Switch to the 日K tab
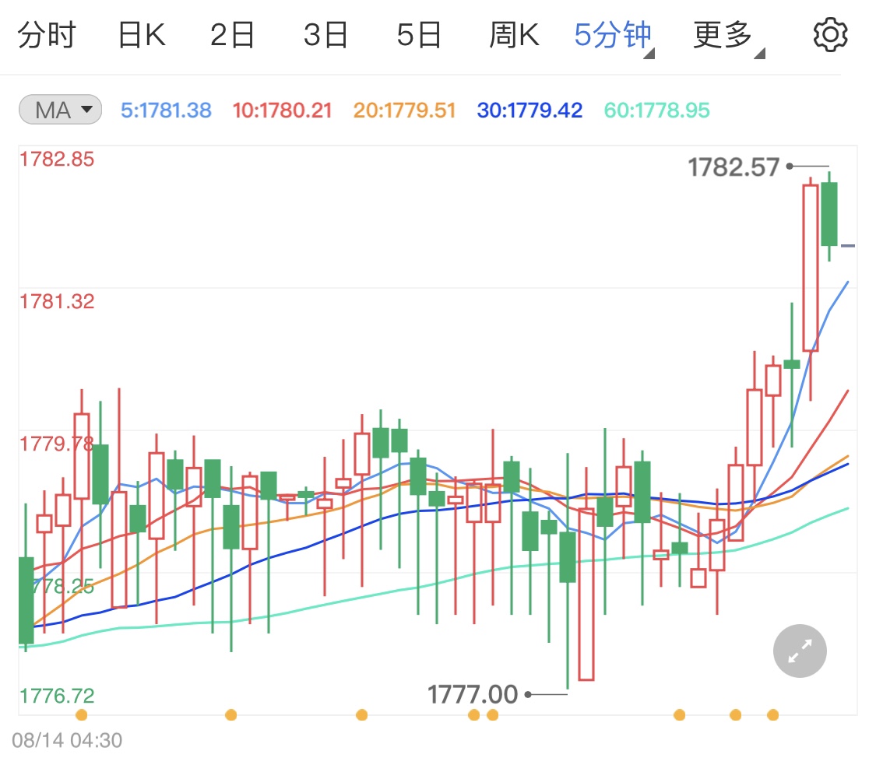The width and height of the screenshot is (876, 765). pos(142,34)
